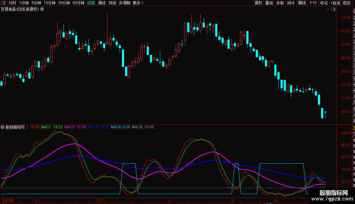Open the 标记 mark tool

[324, 3]
